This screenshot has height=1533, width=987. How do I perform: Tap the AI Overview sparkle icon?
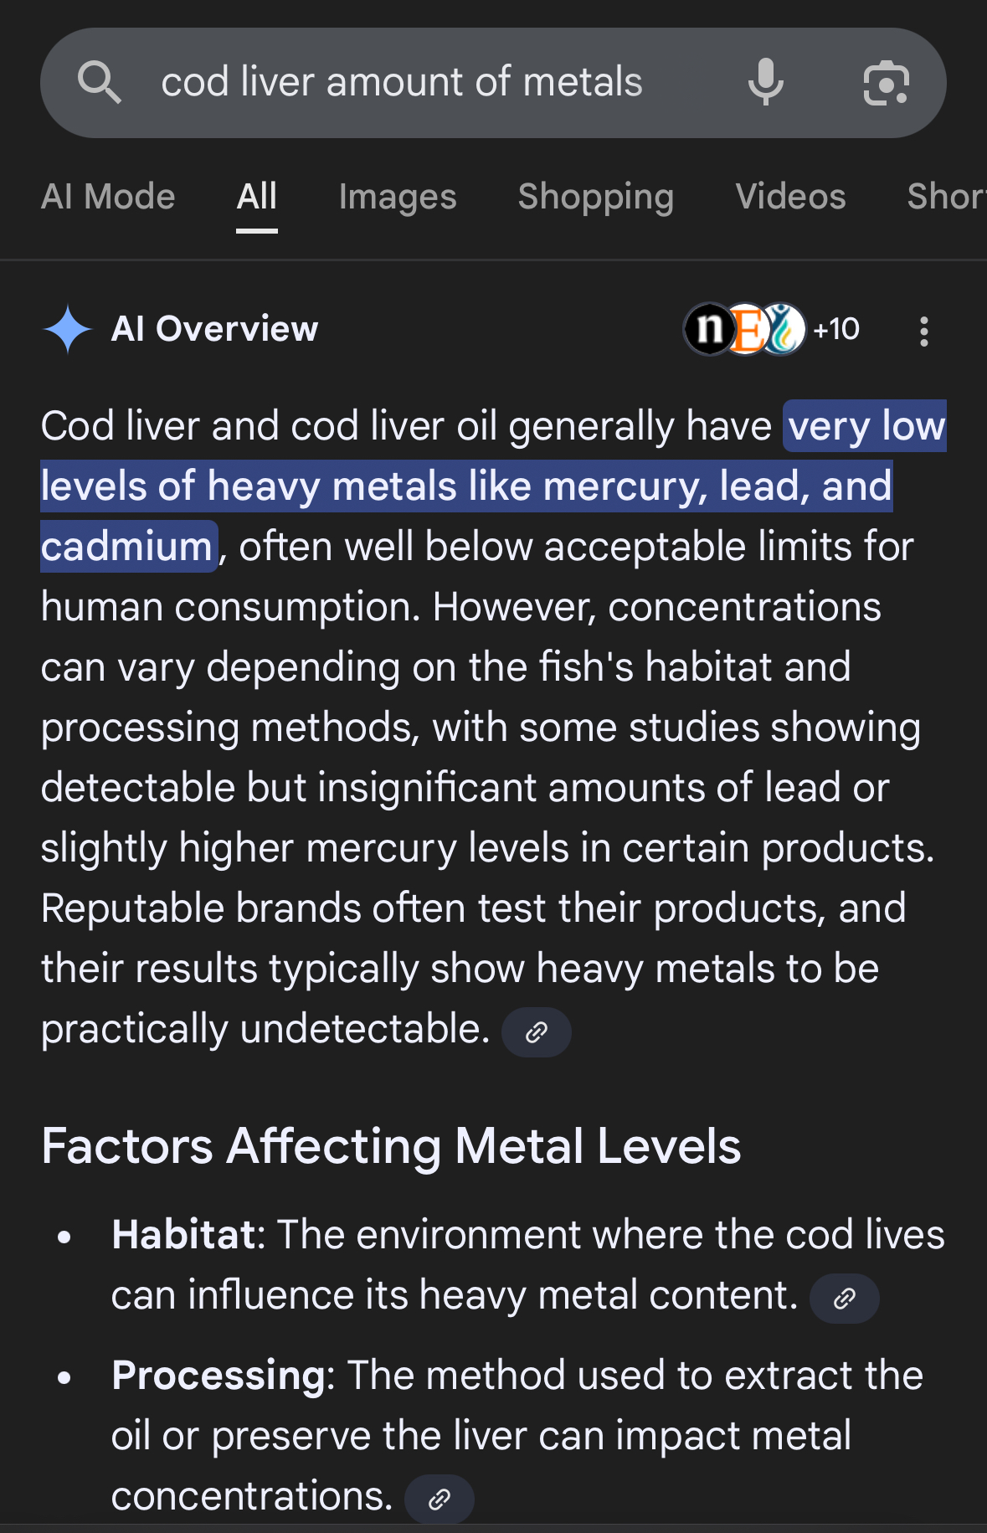[68, 329]
